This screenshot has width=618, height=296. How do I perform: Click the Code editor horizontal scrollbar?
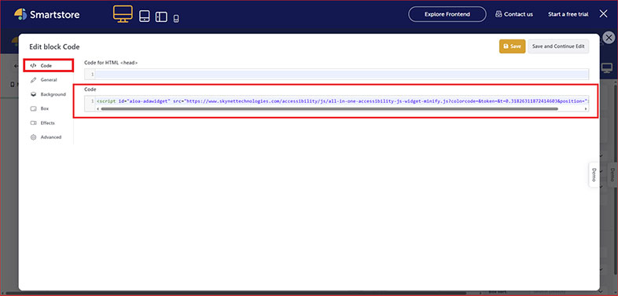click(x=329, y=108)
